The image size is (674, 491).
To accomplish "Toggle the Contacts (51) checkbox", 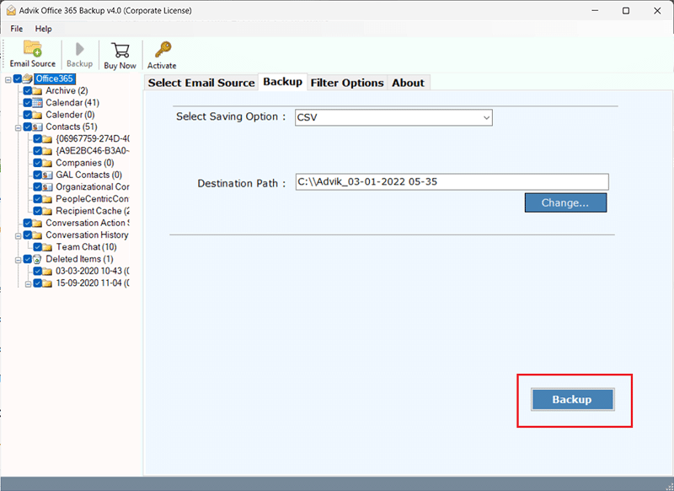I will point(28,127).
